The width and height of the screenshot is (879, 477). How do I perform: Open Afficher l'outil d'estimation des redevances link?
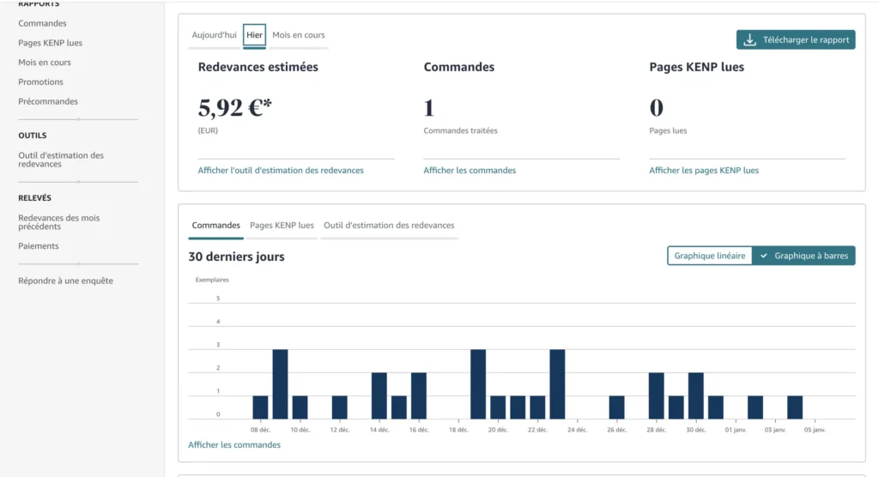pos(281,171)
